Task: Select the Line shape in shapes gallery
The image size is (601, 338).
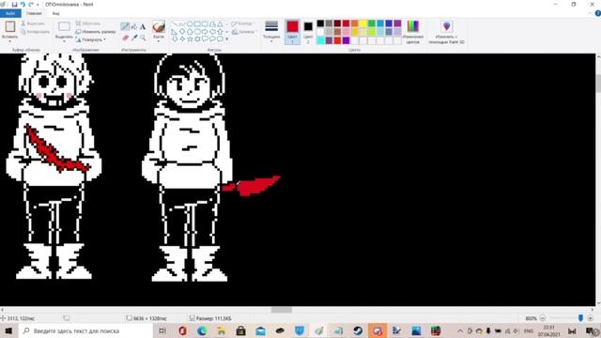Action: [x=175, y=23]
